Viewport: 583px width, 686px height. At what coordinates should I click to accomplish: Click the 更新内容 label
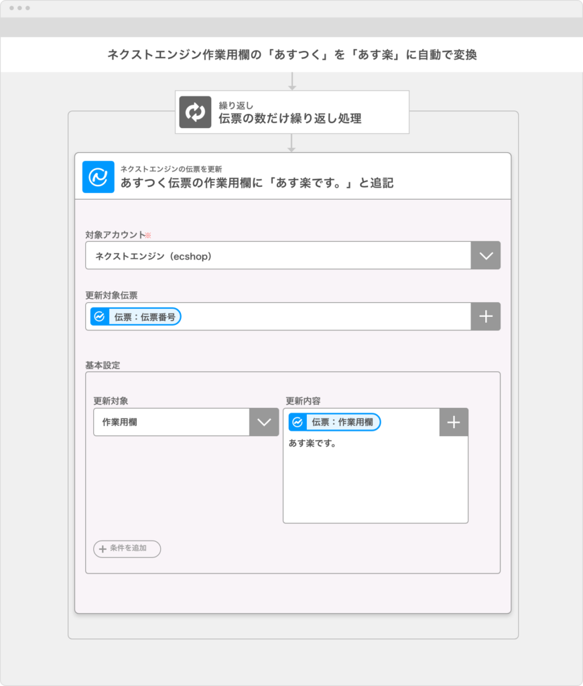(x=303, y=401)
